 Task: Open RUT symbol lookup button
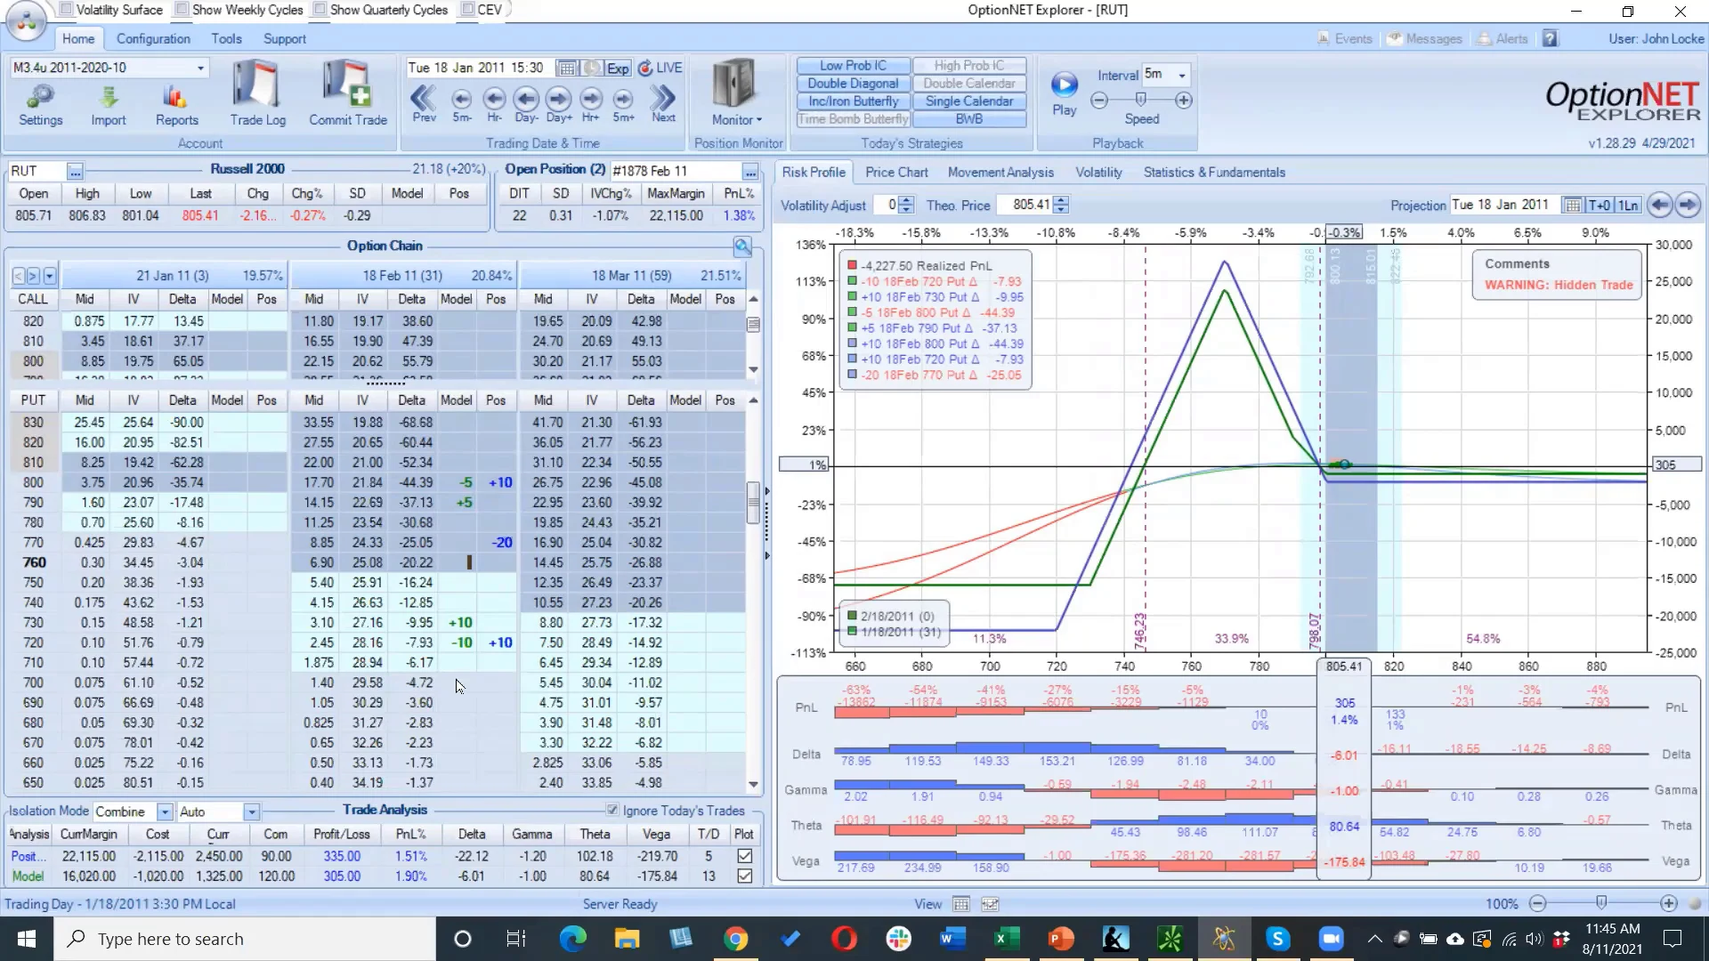pos(75,172)
